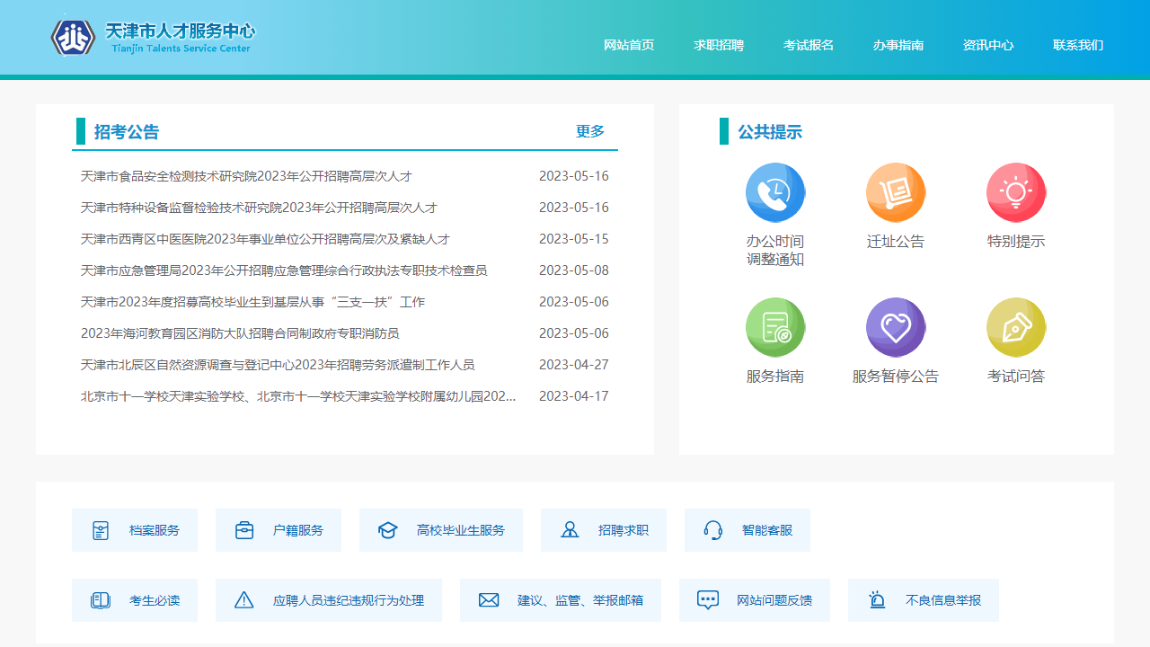Click the 迁址公告 caption text
Viewport: 1150px width, 647px height.
click(x=896, y=242)
